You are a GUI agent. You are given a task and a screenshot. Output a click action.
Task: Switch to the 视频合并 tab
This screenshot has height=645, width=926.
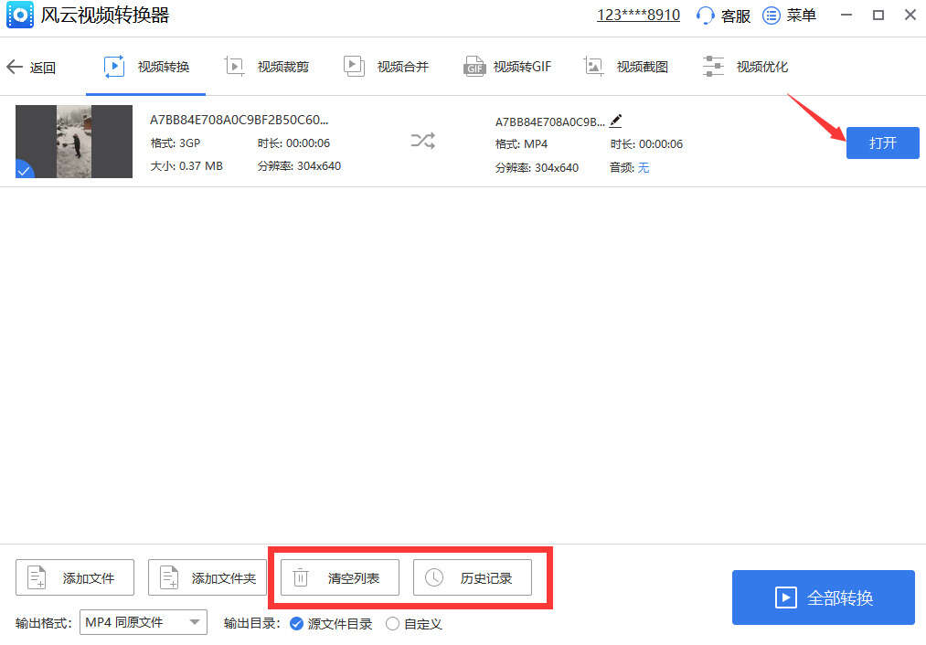387,67
